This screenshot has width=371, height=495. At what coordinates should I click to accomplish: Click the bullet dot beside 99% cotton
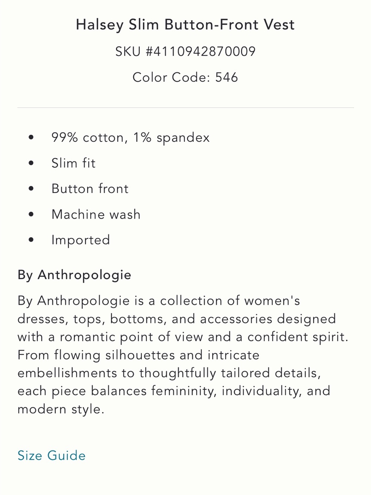(x=31, y=137)
